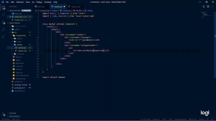The height and width of the screenshot is (121, 216).
Task: Click the notifications bell in status bar
Action: (x=212, y=119)
